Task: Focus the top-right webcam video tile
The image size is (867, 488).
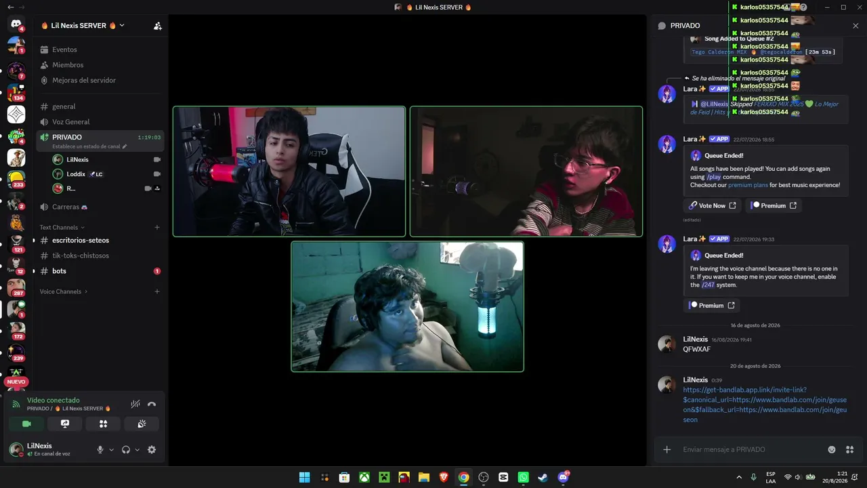Action: click(x=526, y=171)
